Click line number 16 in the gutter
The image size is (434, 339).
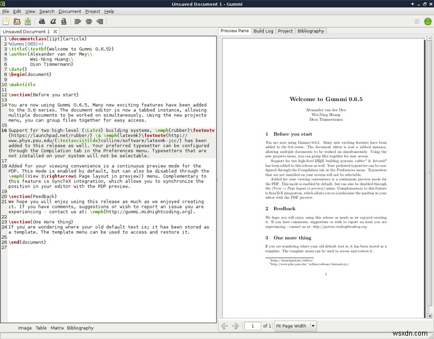click(x=4, y=131)
